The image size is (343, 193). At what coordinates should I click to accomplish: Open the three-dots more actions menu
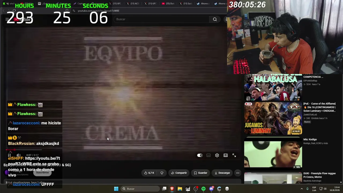click(x=238, y=173)
